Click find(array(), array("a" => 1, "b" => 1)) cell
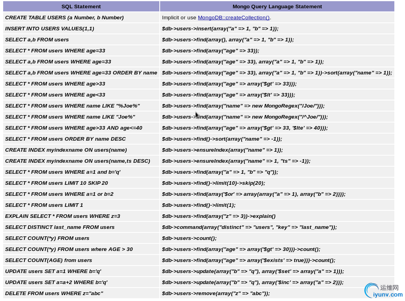 (277, 40)
